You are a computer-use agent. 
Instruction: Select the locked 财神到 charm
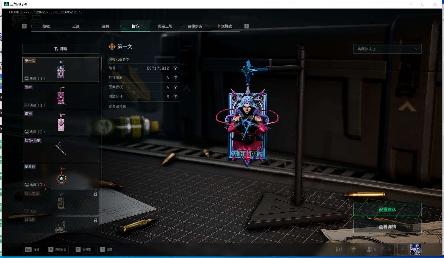pyautogui.click(x=61, y=225)
